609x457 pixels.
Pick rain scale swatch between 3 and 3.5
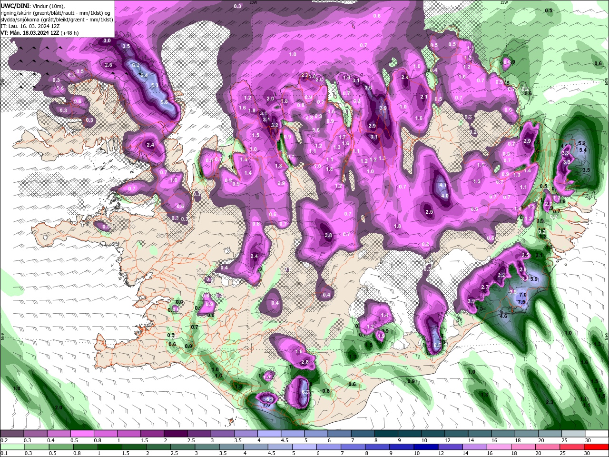click(207, 447)
